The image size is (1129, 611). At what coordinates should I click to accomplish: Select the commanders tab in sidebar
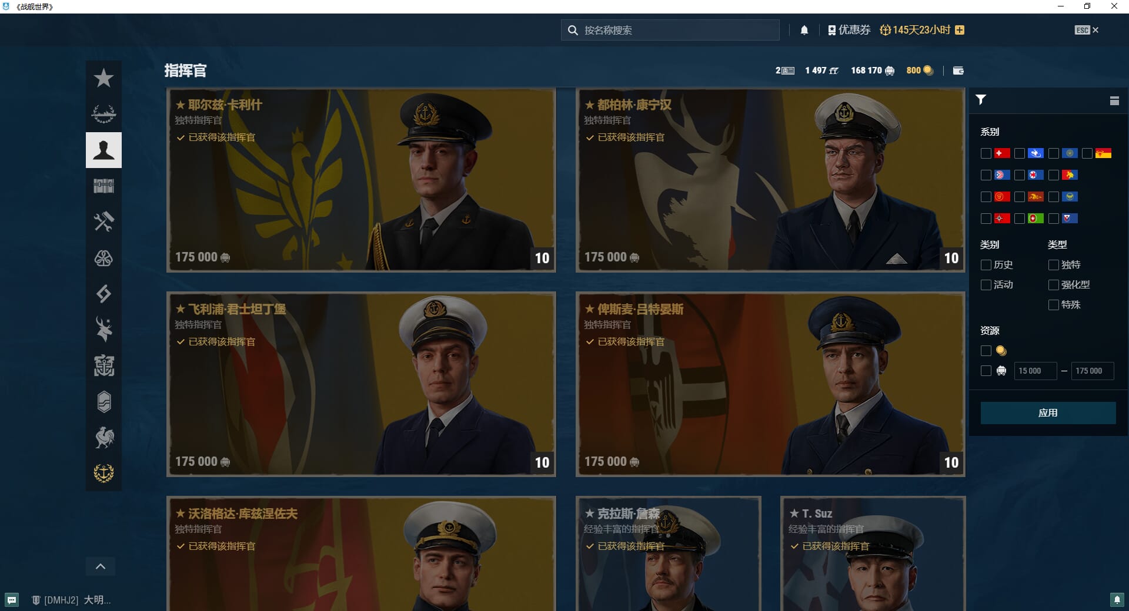pyautogui.click(x=103, y=150)
